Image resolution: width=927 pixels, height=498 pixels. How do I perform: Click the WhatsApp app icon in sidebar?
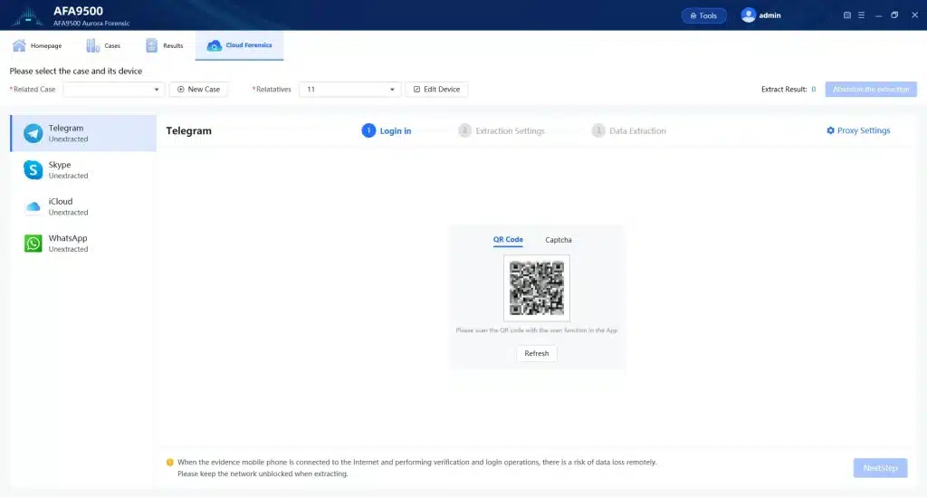(x=33, y=243)
